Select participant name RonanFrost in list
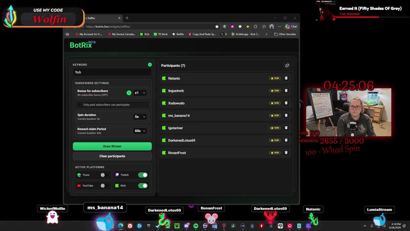The width and height of the screenshot is (410, 231). pos(177,153)
